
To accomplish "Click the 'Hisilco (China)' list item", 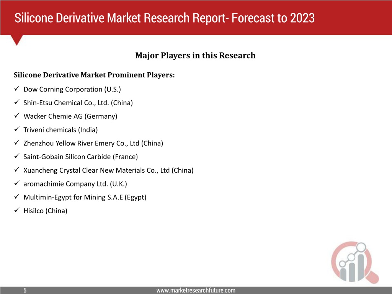I will (x=45, y=211).
